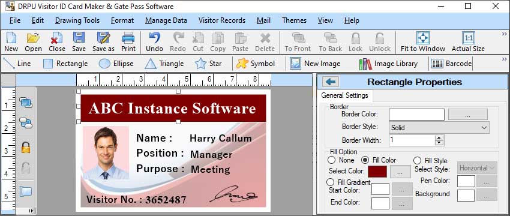The width and height of the screenshot is (510, 216).
Task: Save the card with the Save icon
Action: pyautogui.click(x=79, y=38)
